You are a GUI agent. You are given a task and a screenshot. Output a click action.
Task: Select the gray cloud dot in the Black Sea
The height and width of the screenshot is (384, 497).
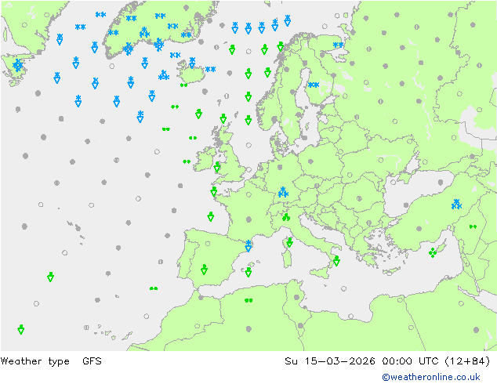[441, 182]
